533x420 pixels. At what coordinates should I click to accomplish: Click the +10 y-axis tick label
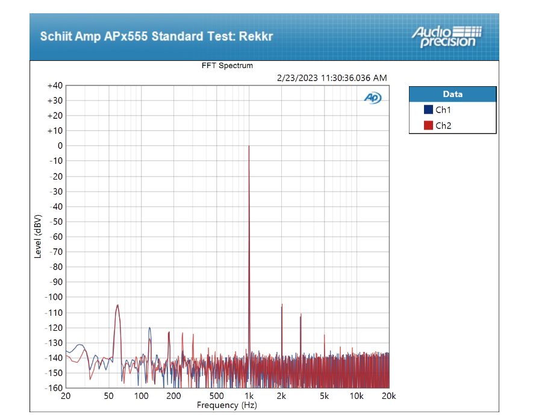[x=55, y=131]
